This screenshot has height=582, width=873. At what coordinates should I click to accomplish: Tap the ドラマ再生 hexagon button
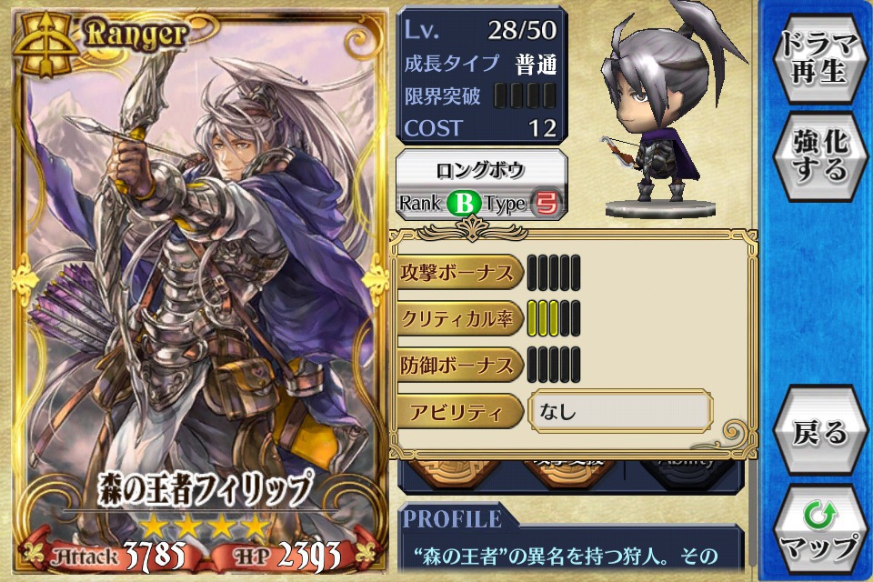pyautogui.click(x=819, y=57)
